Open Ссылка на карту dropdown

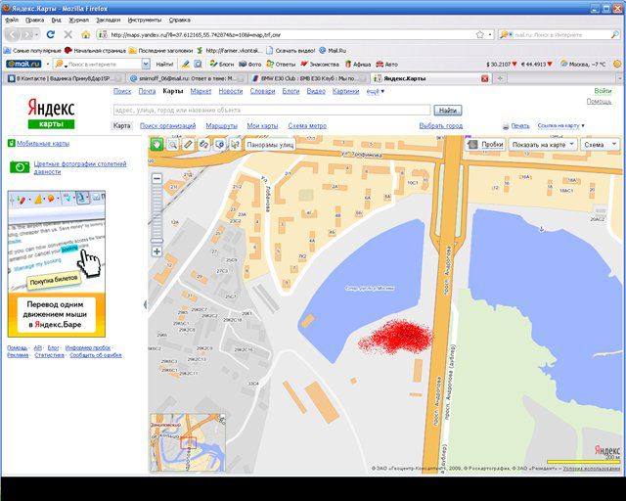pos(560,125)
